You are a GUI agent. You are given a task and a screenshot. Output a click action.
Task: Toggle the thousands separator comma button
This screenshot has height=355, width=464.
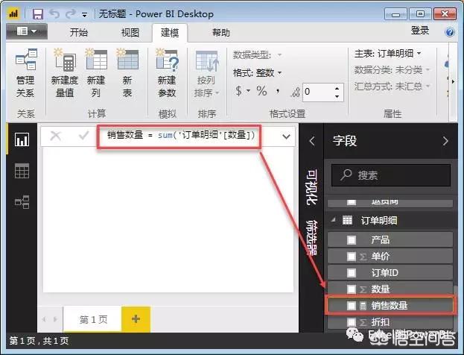click(278, 90)
